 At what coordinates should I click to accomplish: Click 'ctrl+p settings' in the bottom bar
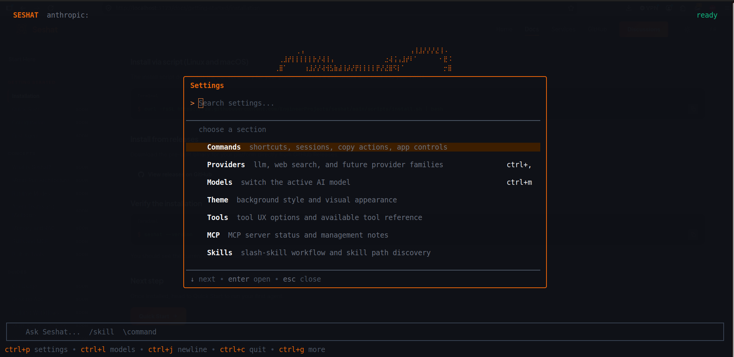[36, 350]
